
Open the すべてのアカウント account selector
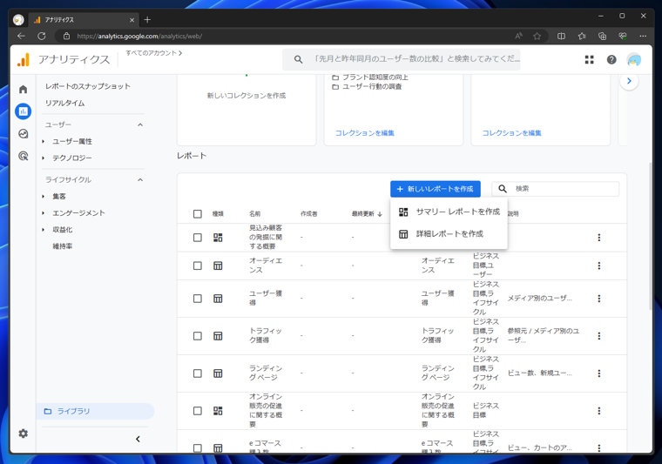pyautogui.click(x=153, y=53)
